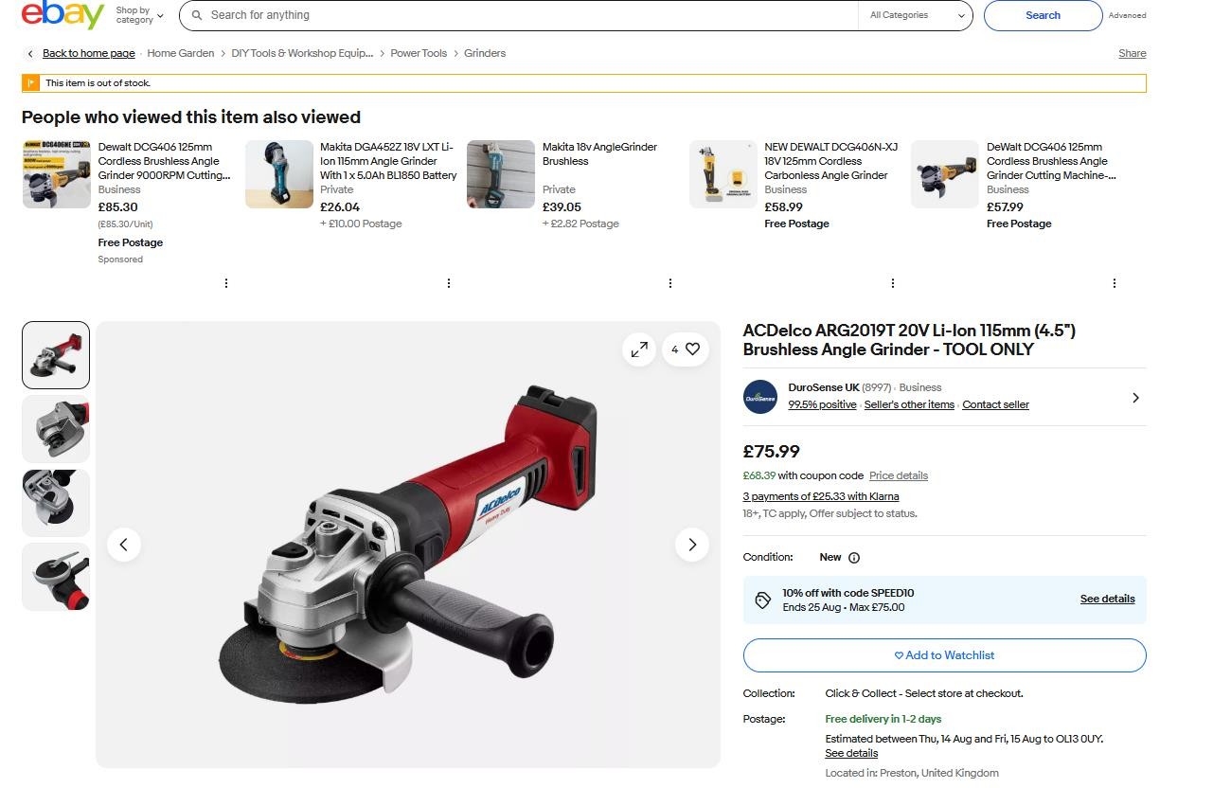Open DeWalt DCG406 Cutting Machine thumbnail

point(945,174)
